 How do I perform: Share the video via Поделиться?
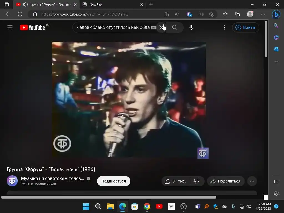click(226, 181)
